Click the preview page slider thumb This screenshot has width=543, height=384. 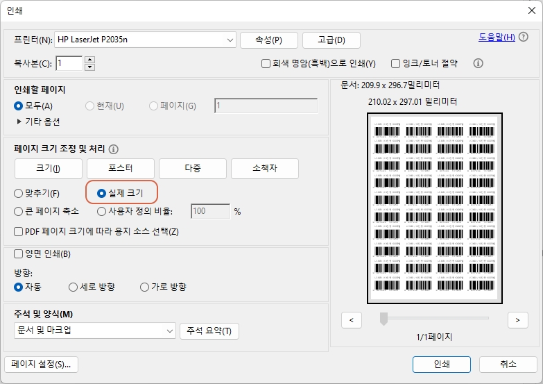click(383, 319)
